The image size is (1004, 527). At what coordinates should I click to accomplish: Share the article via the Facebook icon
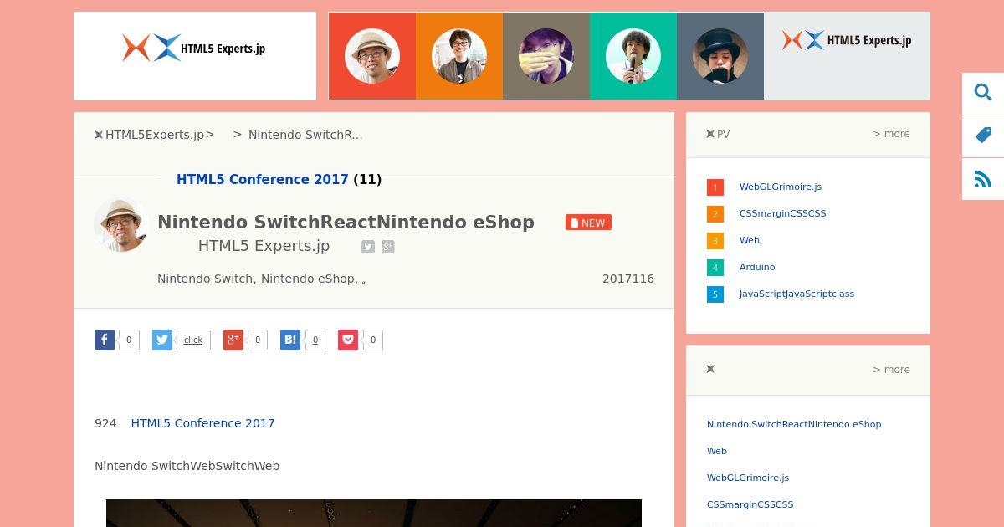pyautogui.click(x=105, y=340)
